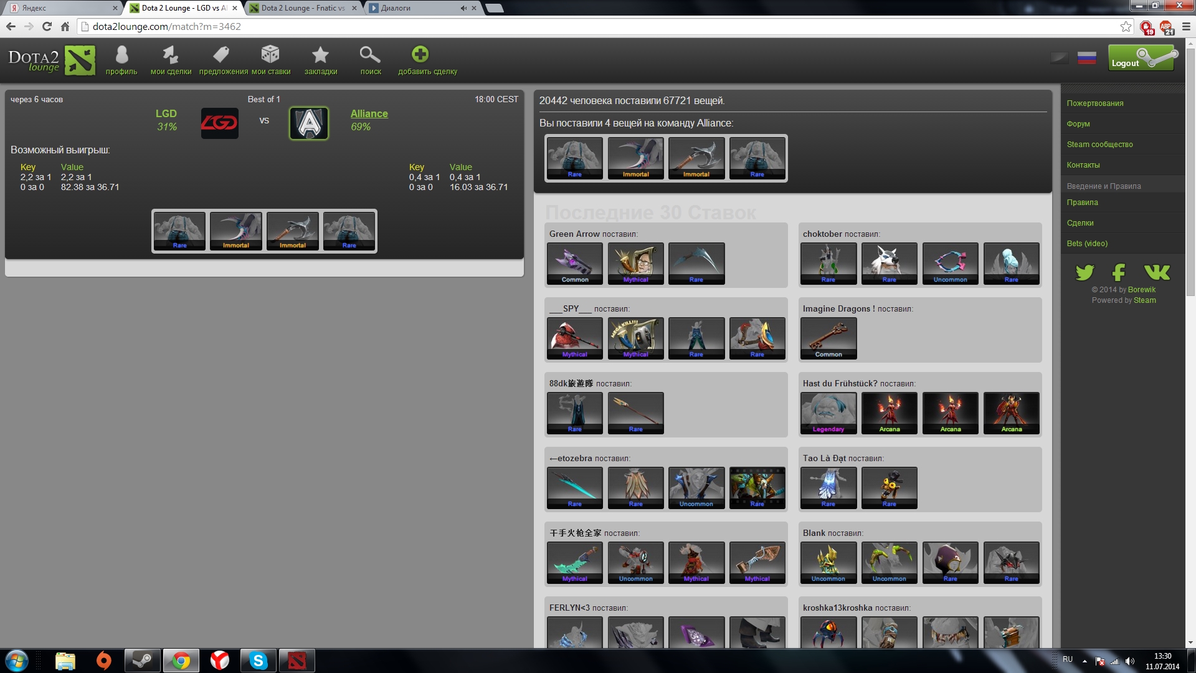
Task: Click Hast du Frühstück? Legendary item
Action: pos(828,413)
